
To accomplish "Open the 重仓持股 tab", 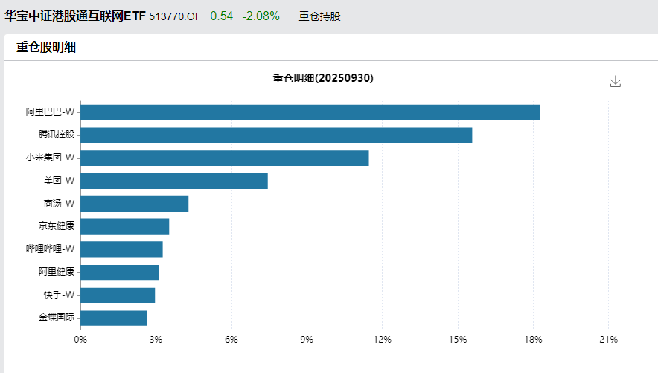I will pyautogui.click(x=319, y=16).
